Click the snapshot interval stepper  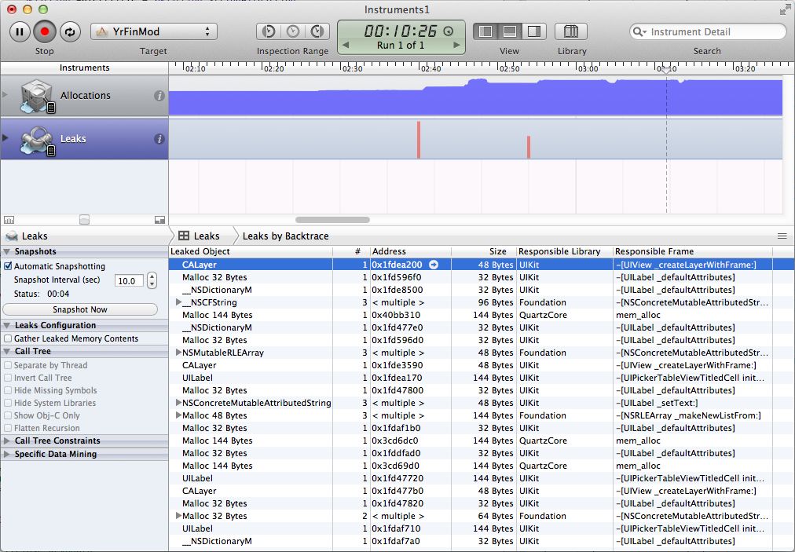click(x=152, y=280)
